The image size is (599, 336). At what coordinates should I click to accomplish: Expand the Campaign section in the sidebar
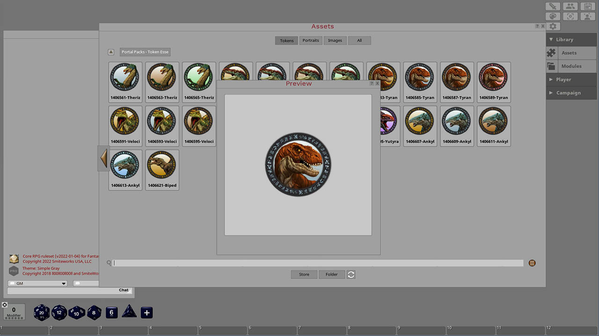(568, 92)
